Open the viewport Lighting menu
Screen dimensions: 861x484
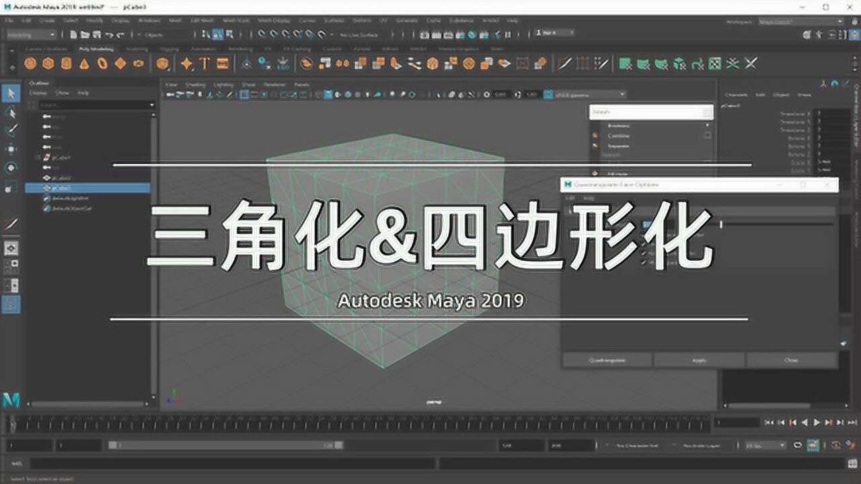[223, 85]
